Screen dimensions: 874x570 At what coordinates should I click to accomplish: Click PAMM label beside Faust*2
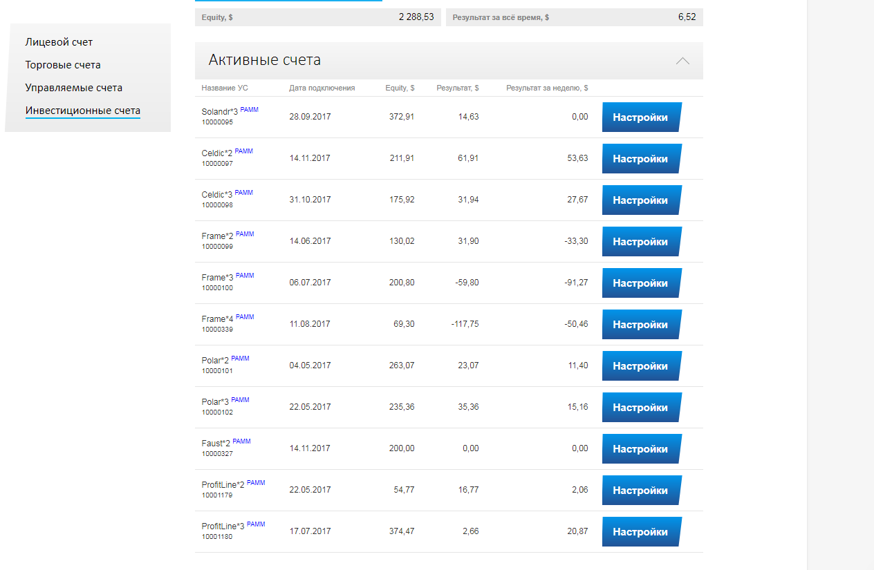[241, 441]
